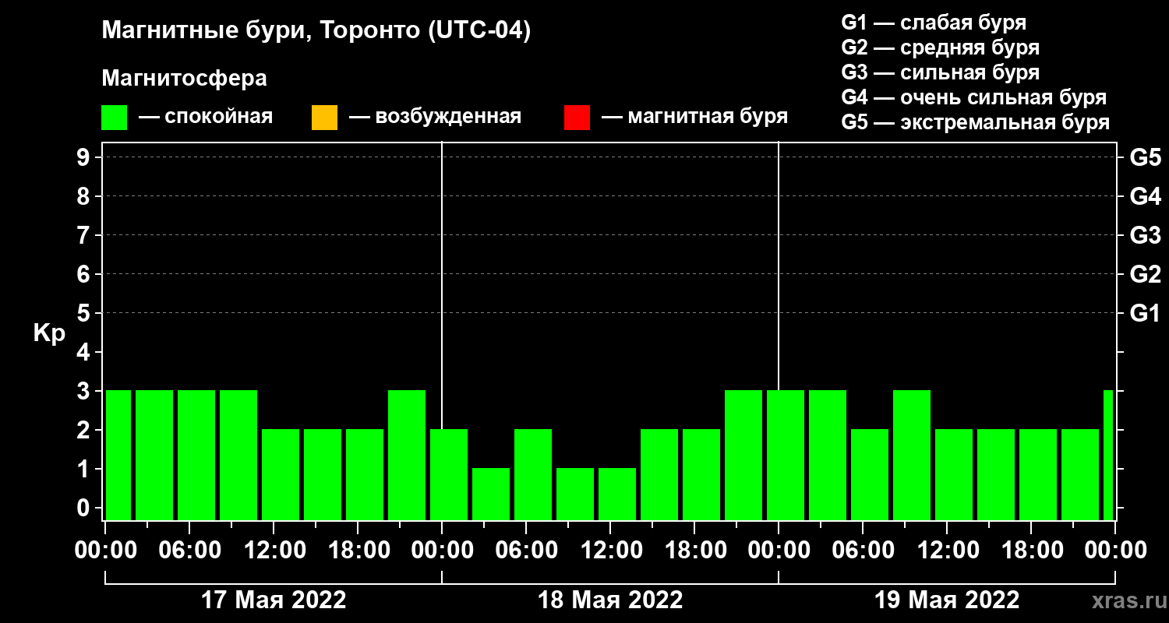The height and width of the screenshot is (623, 1169).
Task: Click the '18:00' time label for 19 Мая
Action: tap(1031, 550)
